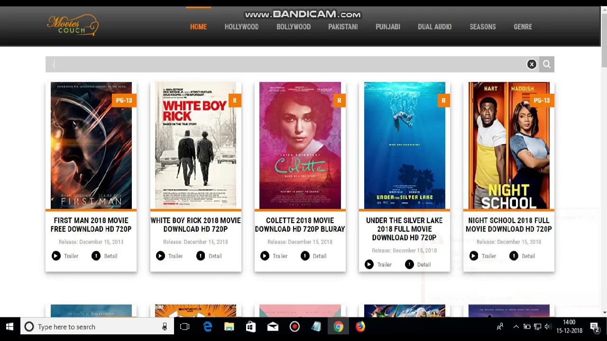Click the Movies Couch logo
Screen dimensions: 607x341
click(x=73, y=25)
